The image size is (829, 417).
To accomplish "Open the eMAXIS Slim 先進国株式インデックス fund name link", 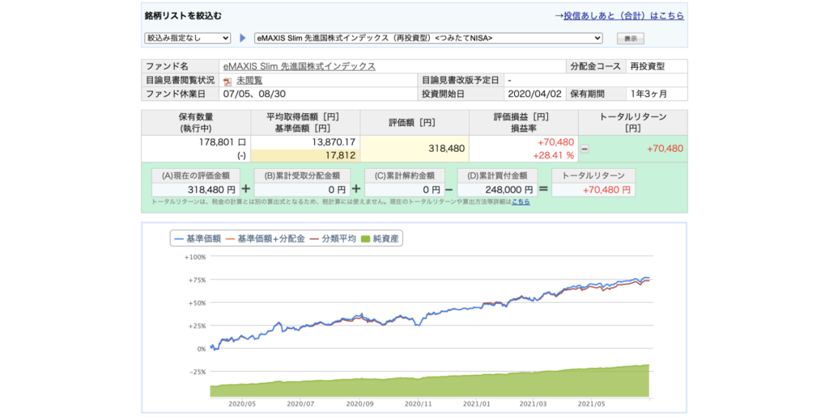I will coord(300,66).
